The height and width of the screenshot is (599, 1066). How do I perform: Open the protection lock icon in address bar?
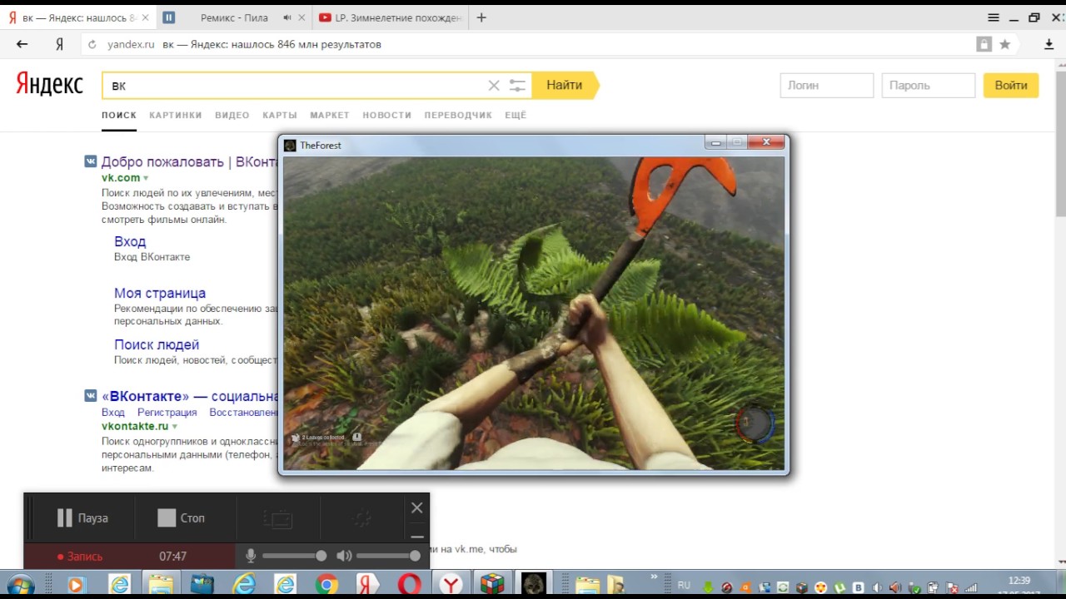coord(984,44)
